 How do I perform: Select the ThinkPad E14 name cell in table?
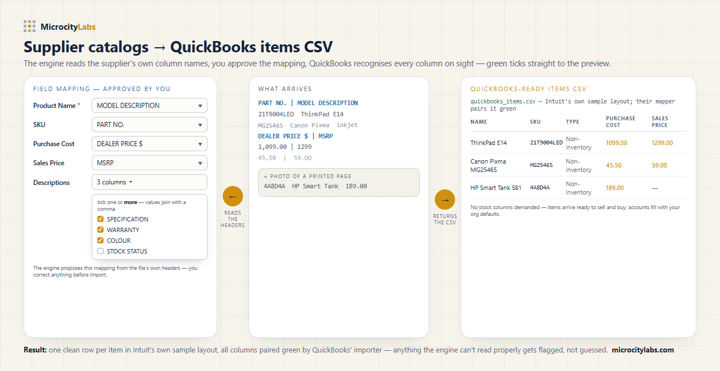489,143
